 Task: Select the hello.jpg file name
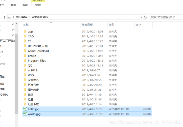coord(34,109)
